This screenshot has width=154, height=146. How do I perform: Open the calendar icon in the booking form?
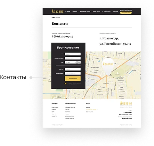coord(79,62)
